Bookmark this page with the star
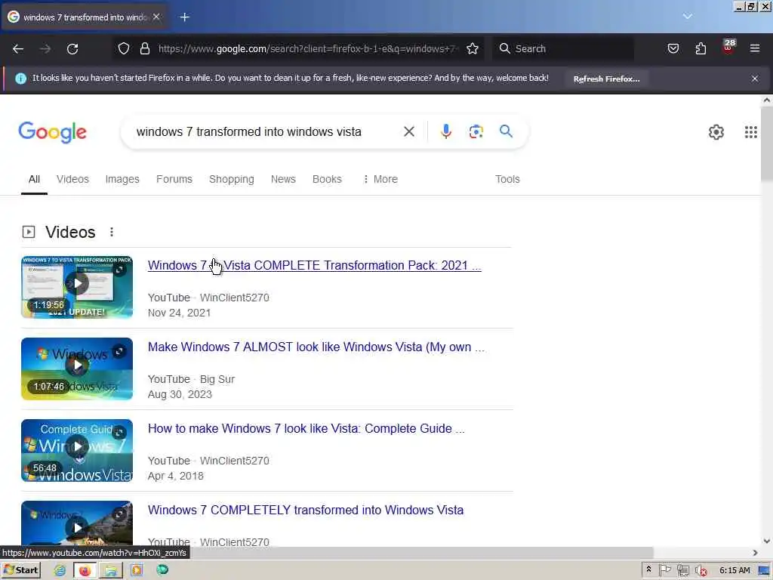 tap(473, 48)
